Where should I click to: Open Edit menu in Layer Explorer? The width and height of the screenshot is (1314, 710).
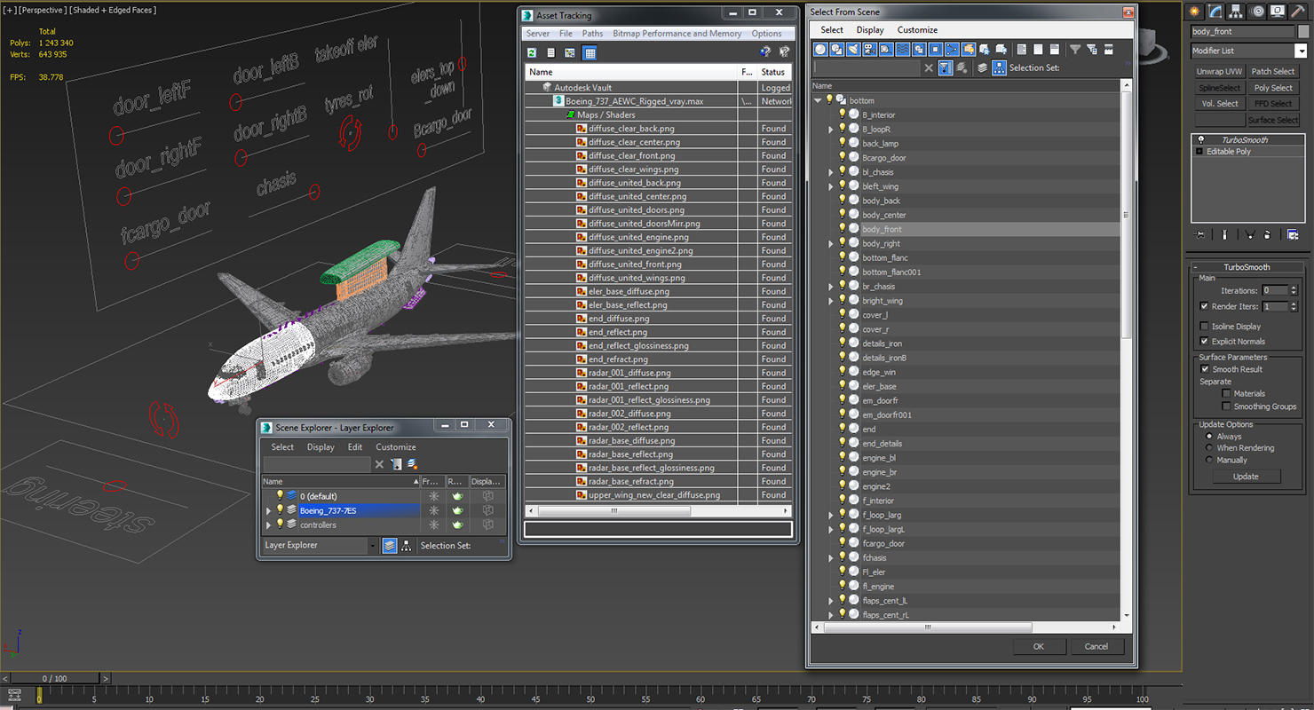pyautogui.click(x=355, y=447)
